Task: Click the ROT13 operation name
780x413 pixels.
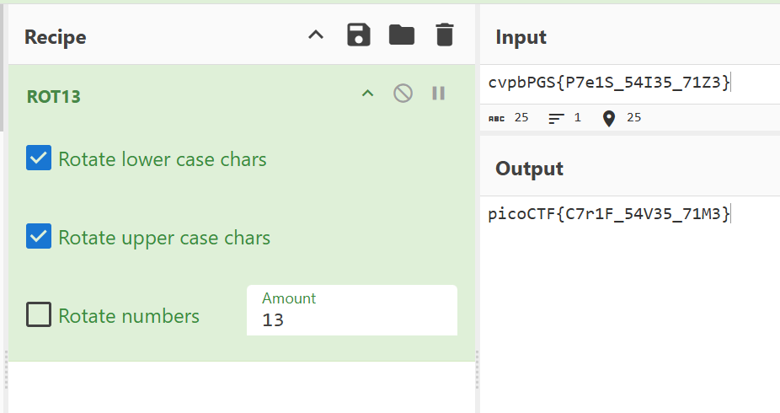Action: [x=54, y=96]
